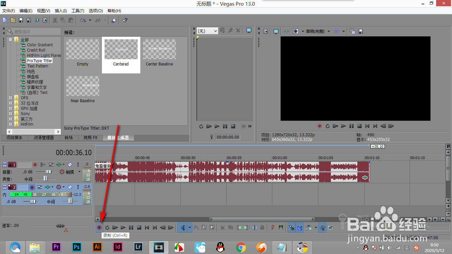The image size is (452, 254).
Task: Click the 搜索插件 search field
Action: pyautogui.click(x=33, y=32)
